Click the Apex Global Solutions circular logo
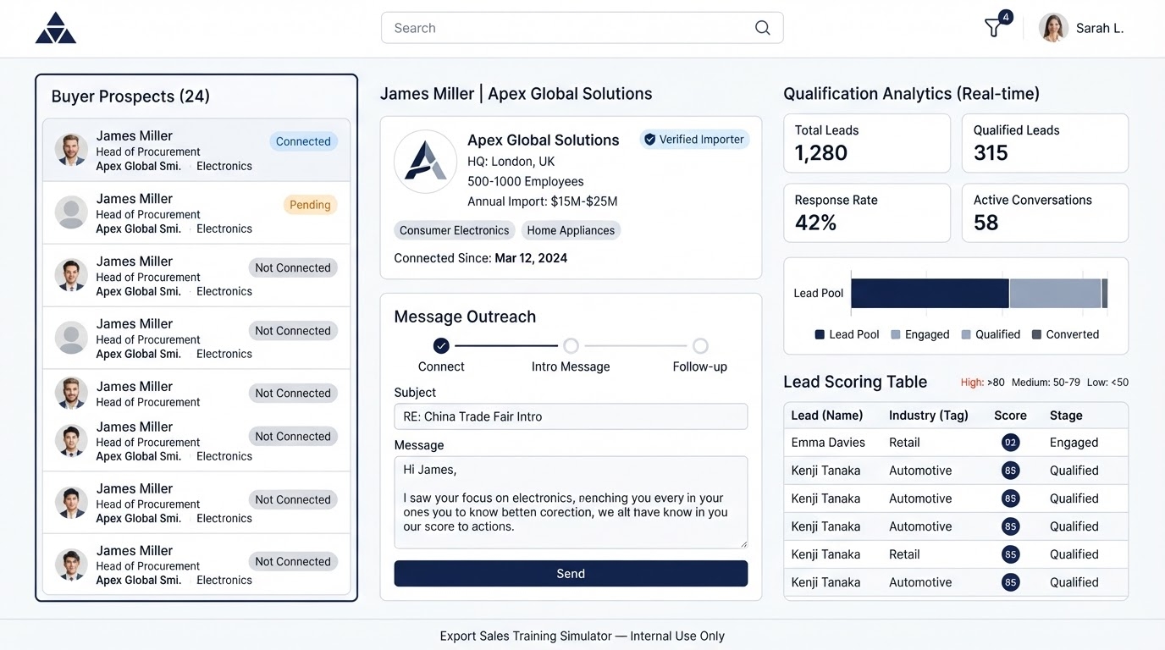Viewport: 1165px width, 650px height. pyautogui.click(x=426, y=162)
